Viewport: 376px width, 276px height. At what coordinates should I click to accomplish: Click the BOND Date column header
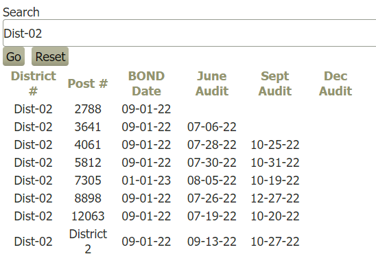point(146,84)
